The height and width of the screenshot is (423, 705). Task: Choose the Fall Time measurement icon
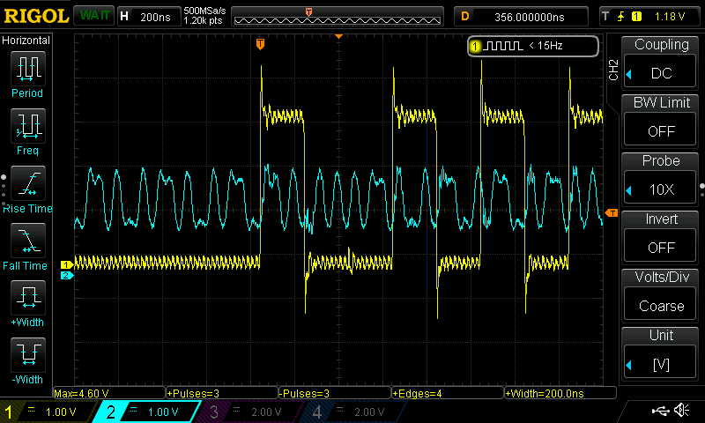[28, 240]
